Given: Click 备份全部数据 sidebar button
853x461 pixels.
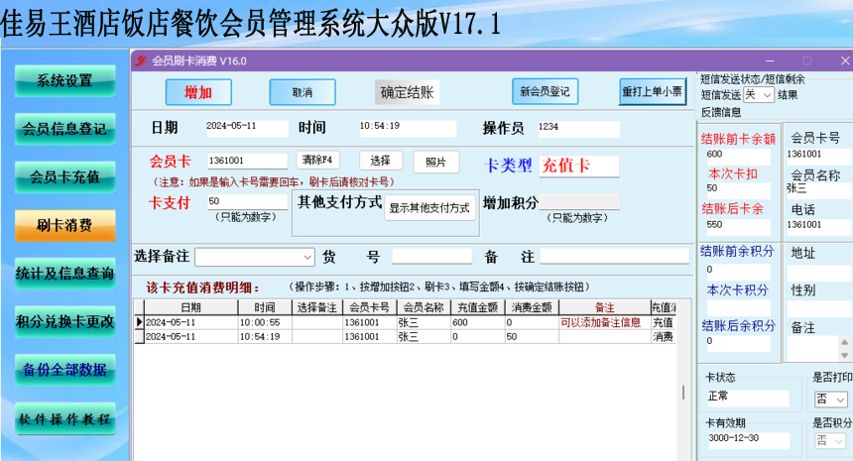Looking at the screenshot, I should coord(64,370).
